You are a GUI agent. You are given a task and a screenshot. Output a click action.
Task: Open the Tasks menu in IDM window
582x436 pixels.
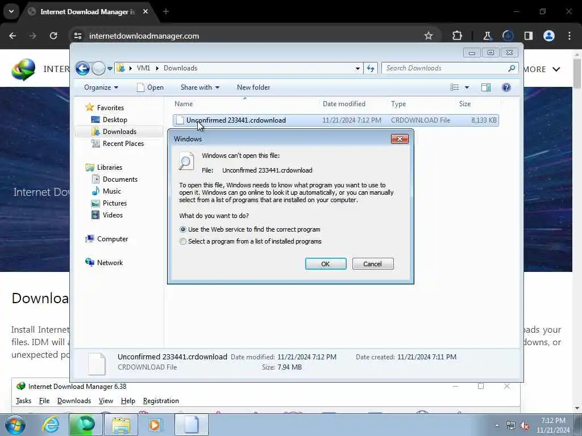[x=23, y=401]
